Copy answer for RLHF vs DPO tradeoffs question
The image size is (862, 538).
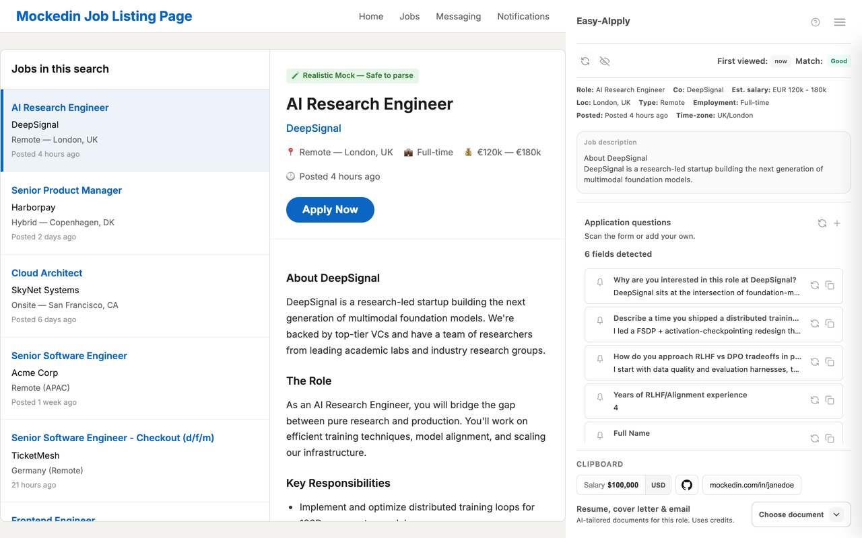pos(830,362)
